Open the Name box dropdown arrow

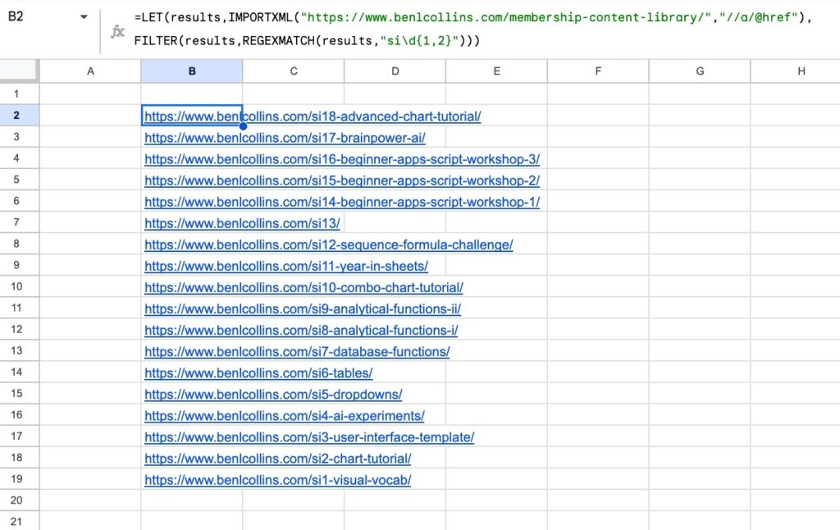[x=84, y=16]
